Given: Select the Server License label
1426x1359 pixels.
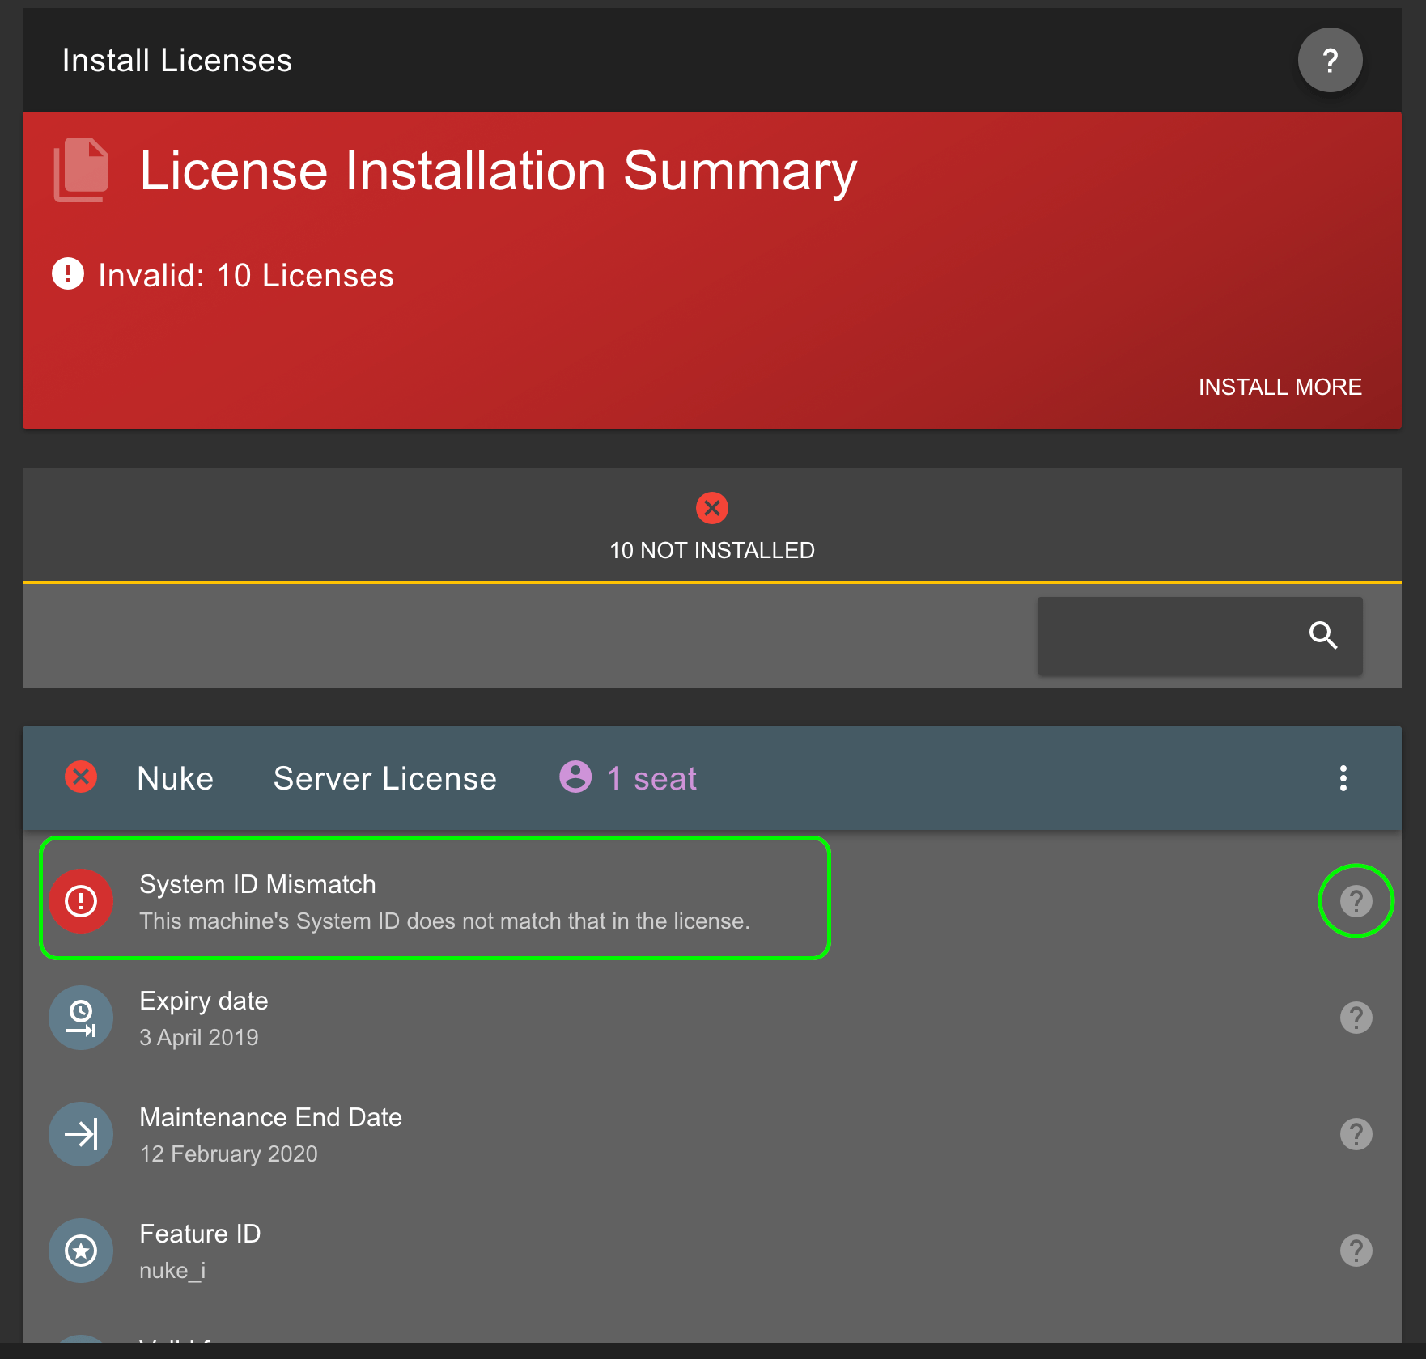Looking at the screenshot, I should click(x=384, y=777).
